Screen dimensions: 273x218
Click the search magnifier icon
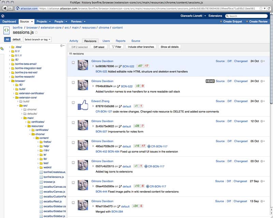point(227,16)
